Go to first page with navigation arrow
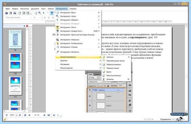The width and height of the screenshot is (191, 124). point(25,115)
